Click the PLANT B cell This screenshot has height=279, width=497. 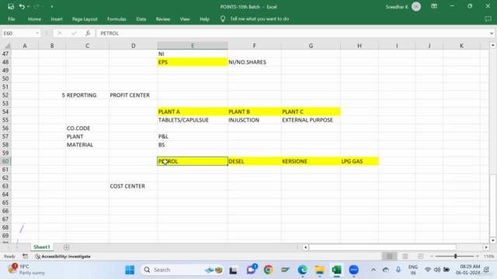[x=254, y=112]
